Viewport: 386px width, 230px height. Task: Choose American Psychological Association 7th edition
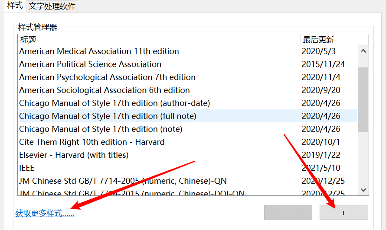click(107, 77)
